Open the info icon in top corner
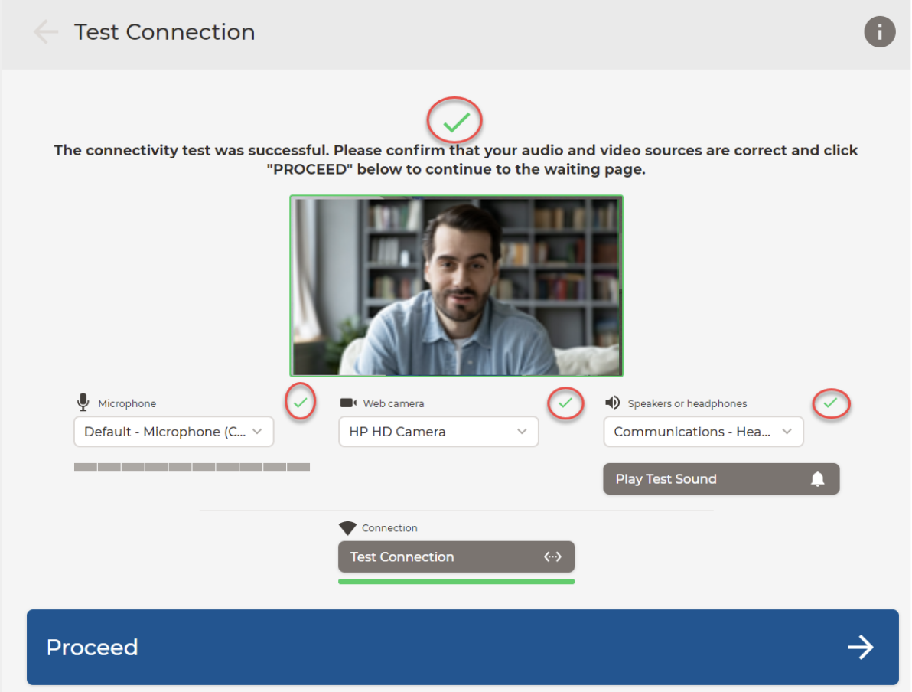Screen dimensions: 912x692 (x=879, y=32)
